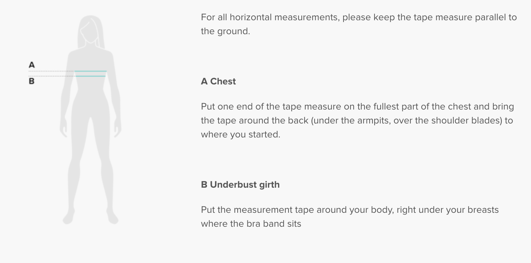The height and width of the screenshot is (263, 531).
Task: Select the upper teal chest line on the silhouette
Action: 91,71
